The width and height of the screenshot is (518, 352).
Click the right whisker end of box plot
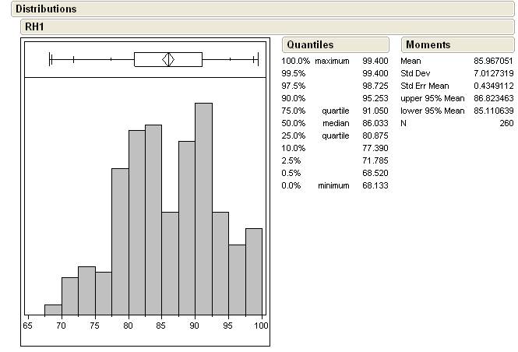point(257,59)
